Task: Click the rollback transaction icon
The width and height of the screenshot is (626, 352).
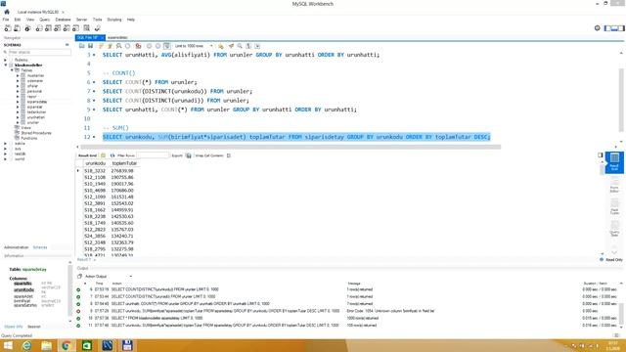Action: point(158,46)
